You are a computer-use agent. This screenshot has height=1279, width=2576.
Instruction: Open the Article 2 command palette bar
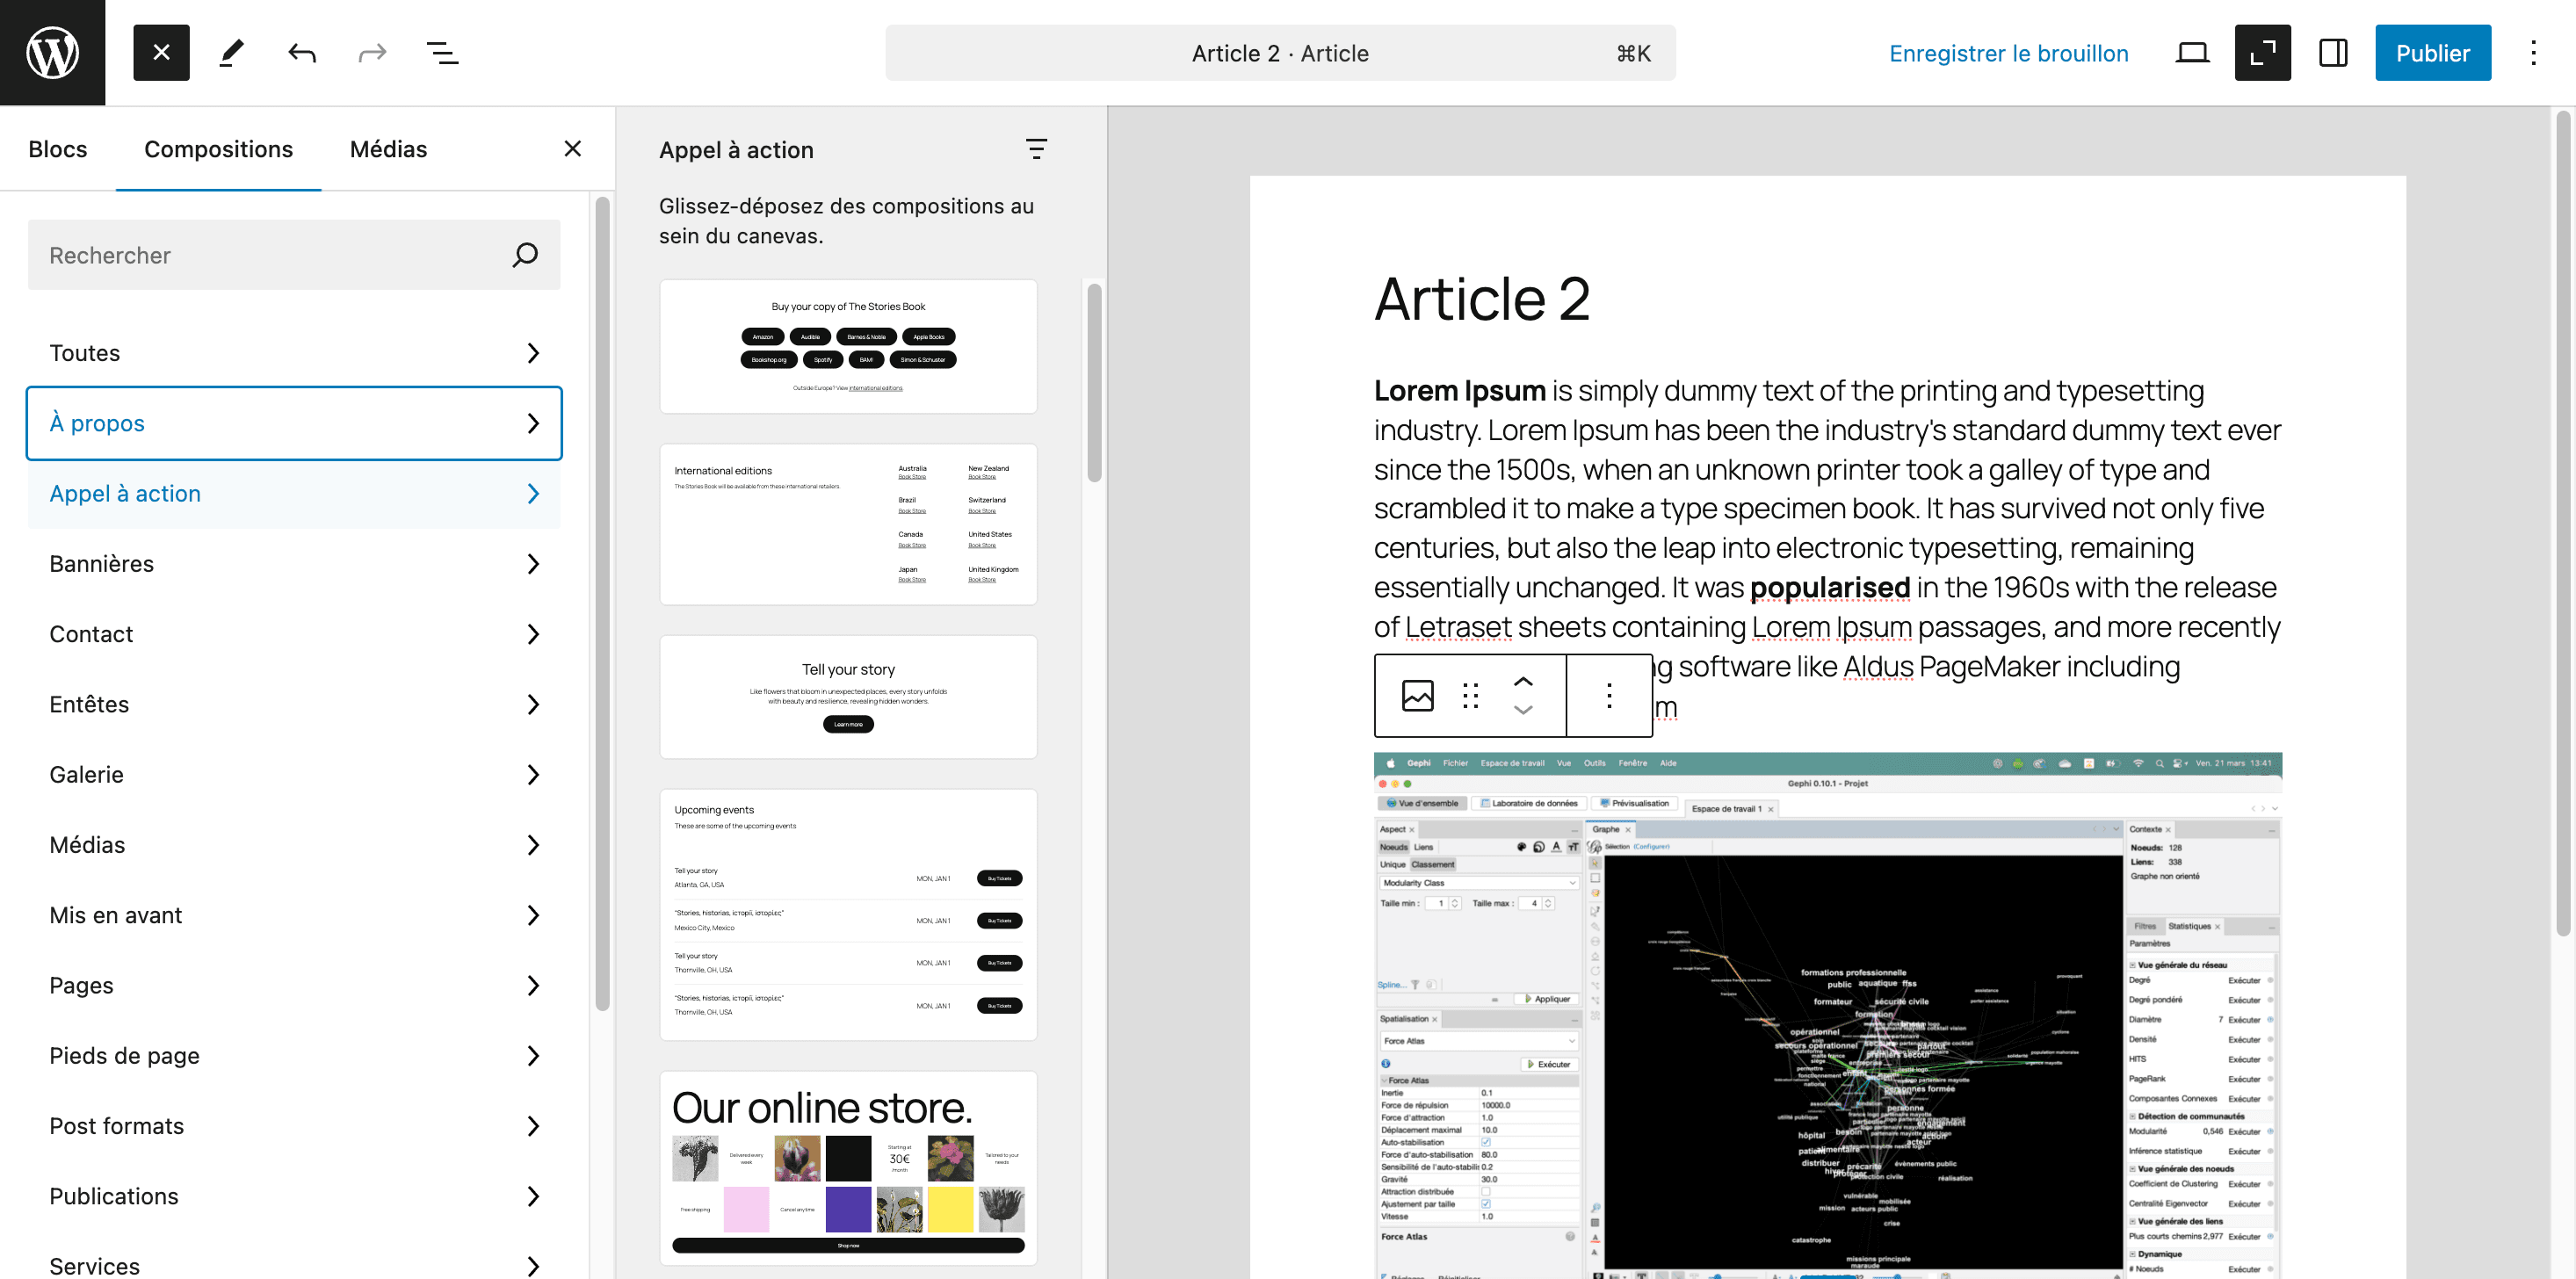1280,53
